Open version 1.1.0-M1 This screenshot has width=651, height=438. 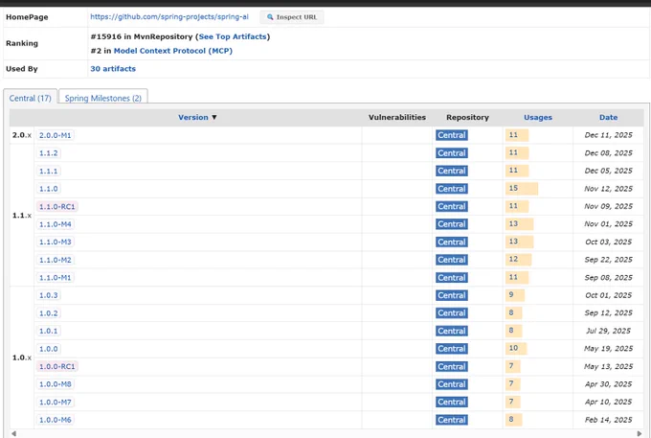point(56,278)
